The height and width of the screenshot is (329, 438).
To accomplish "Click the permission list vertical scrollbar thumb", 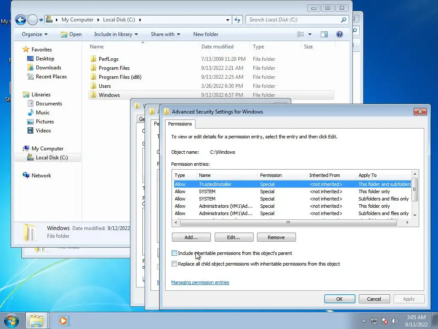I will (x=415, y=189).
